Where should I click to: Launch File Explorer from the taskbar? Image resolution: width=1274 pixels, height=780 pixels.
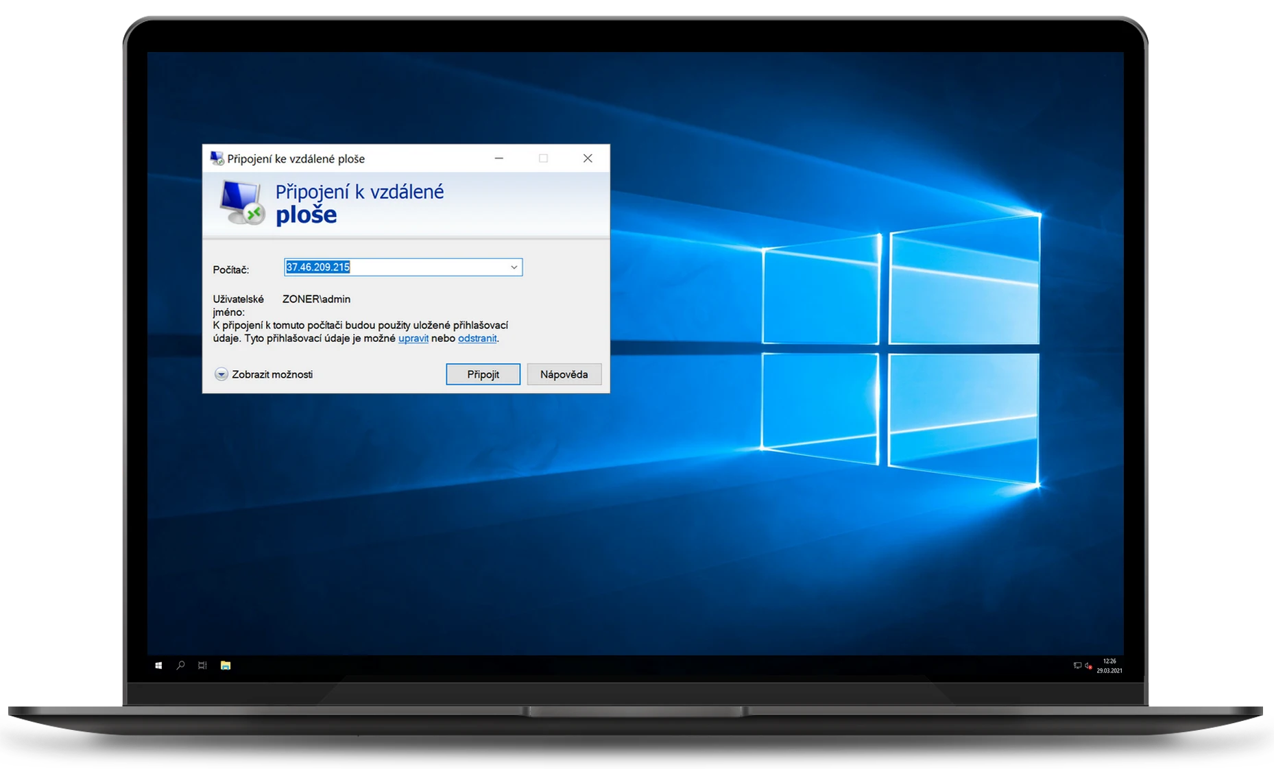(x=226, y=666)
